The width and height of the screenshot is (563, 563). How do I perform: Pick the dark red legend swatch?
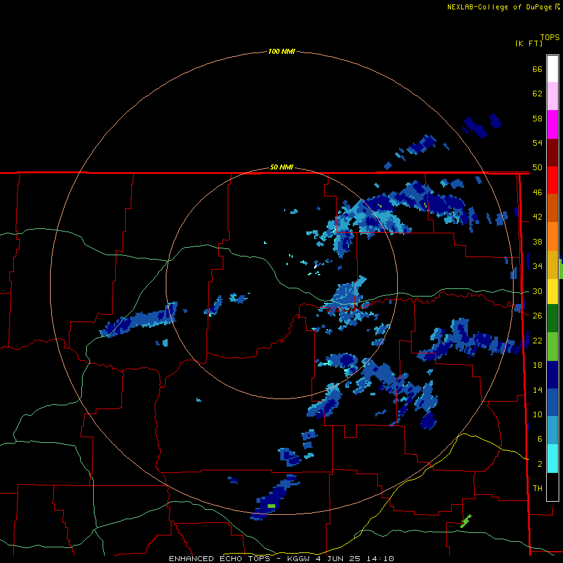click(x=552, y=152)
